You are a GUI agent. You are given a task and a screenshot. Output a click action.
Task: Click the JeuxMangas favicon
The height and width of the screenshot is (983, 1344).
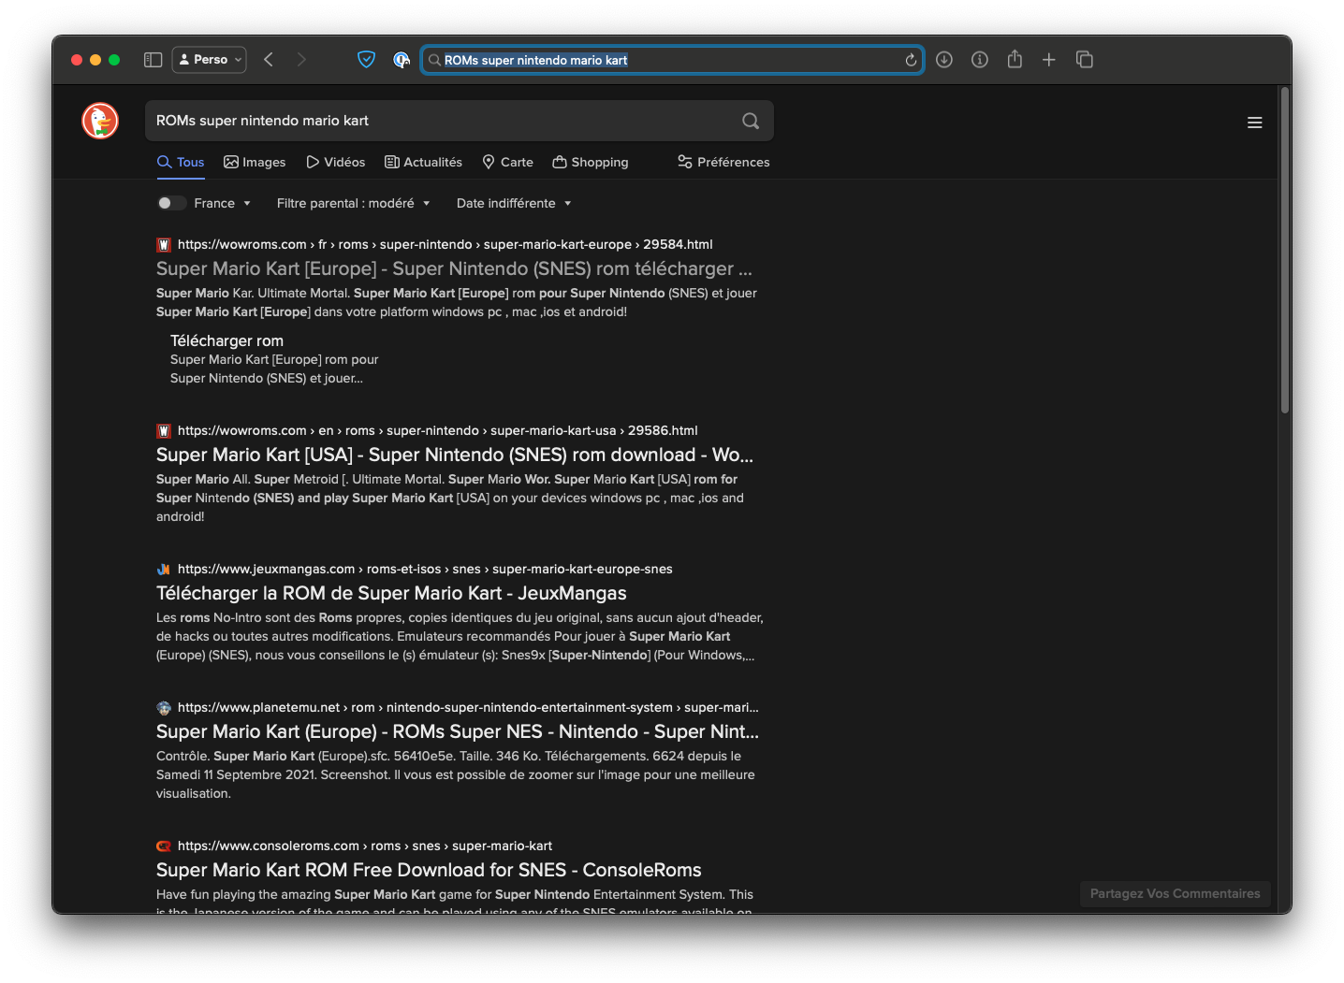pos(164,570)
